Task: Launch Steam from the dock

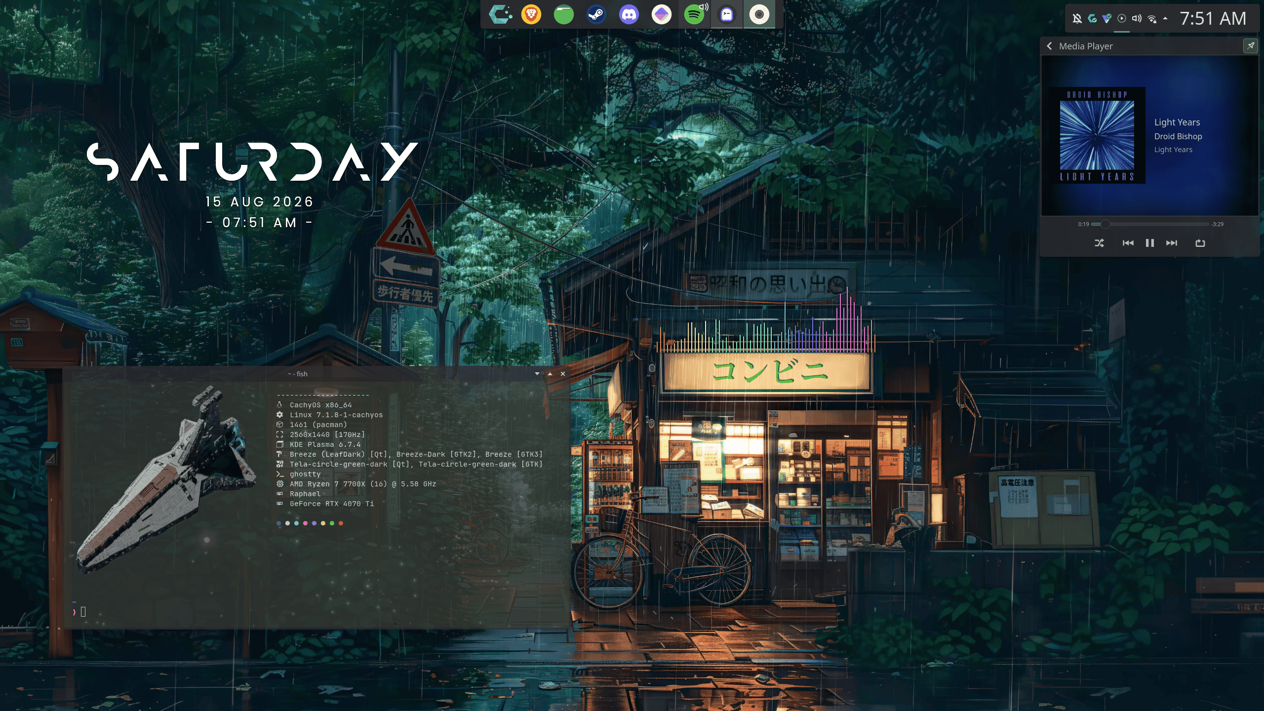Action: (596, 14)
